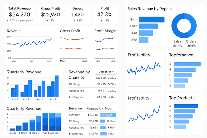Select the Orders 1,420 card
207x138 pixels.
pyautogui.click(x=78, y=14)
